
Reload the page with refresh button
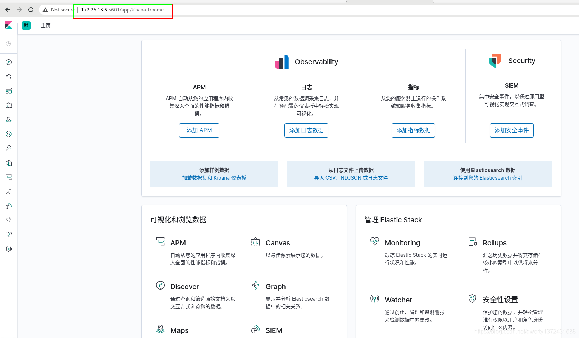31,10
